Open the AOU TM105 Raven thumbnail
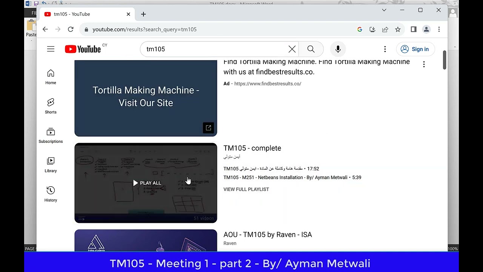The width and height of the screenshot is (483, 272). click(146, 241)
